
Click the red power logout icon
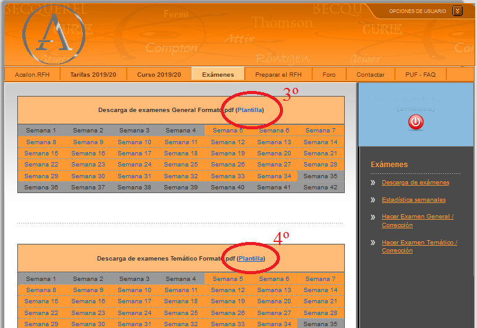point(416,122)
